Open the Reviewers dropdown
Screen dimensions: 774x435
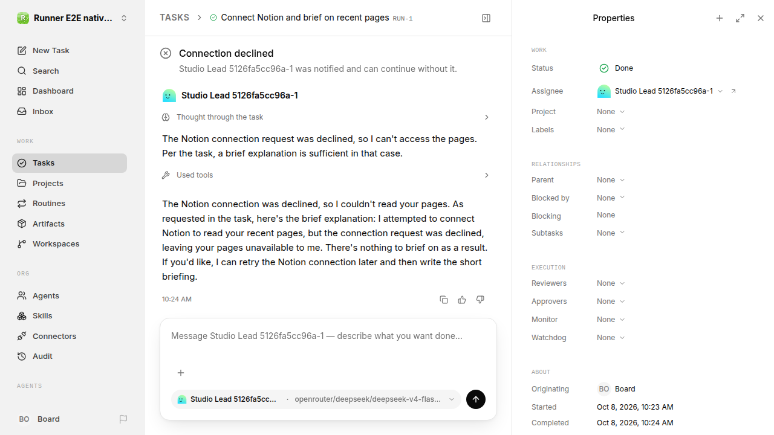611,283
